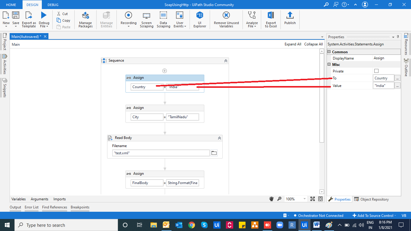The height and width of the screenshot is (231, 411).
Task: Open the Arguments panel
Action: click(39, 199)
